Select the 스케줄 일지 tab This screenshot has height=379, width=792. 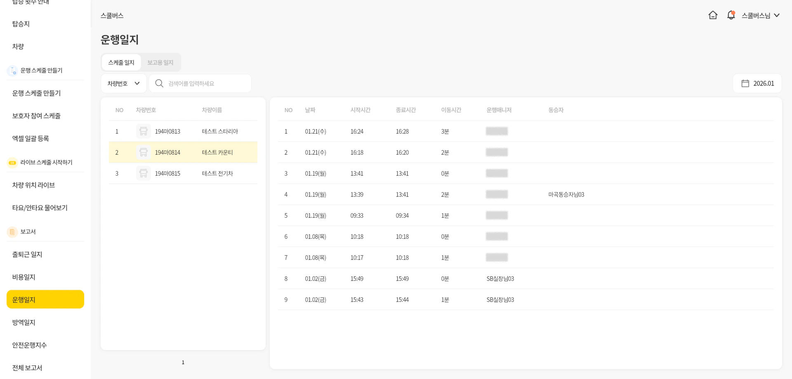[x=121, y=62]
